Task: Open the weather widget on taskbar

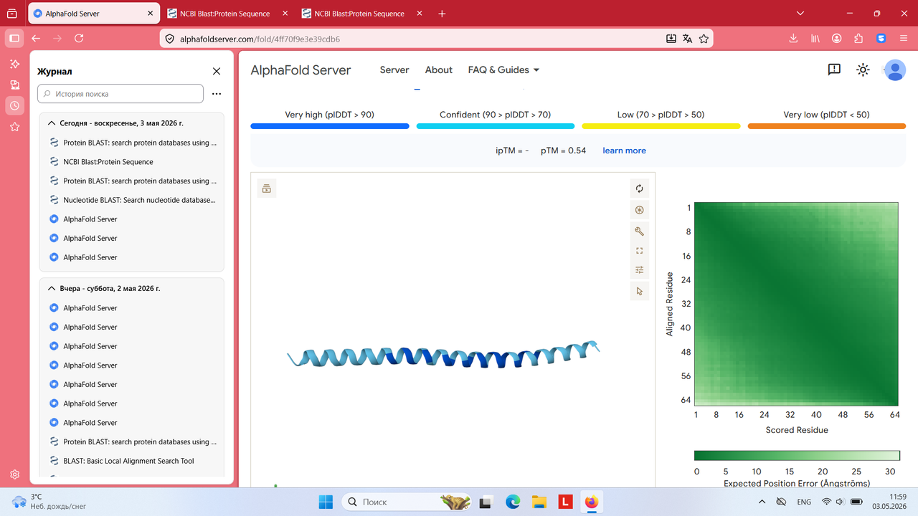Action: (x=49, y=502)
